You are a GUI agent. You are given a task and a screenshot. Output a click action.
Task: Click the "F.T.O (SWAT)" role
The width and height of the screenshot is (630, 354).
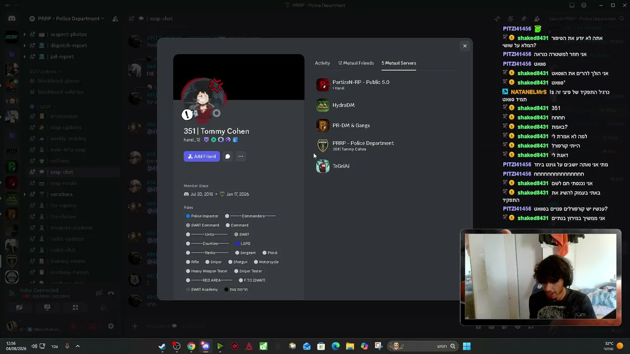click(252, 280)
